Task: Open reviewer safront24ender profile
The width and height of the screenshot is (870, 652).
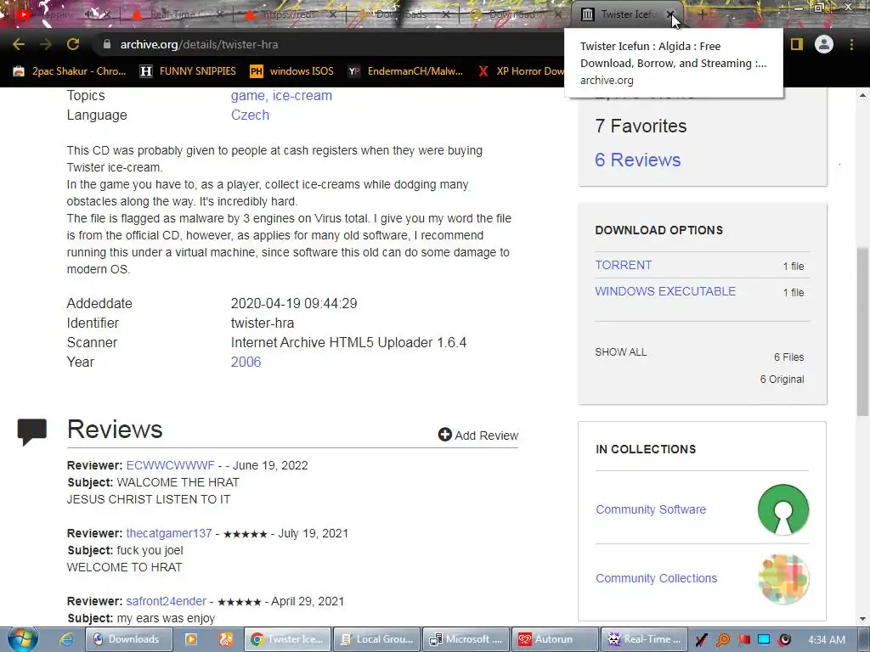Action: (x=166, y=601)
